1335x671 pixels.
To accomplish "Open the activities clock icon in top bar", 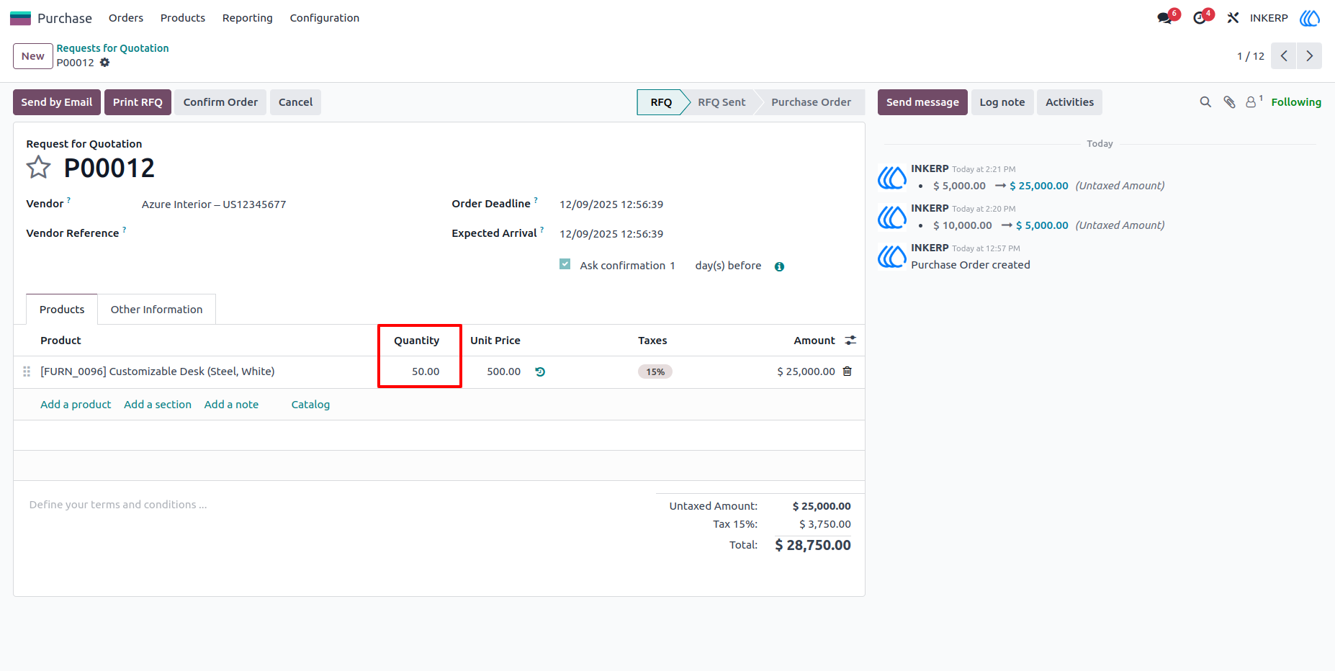I will (x=1200, y=18).
